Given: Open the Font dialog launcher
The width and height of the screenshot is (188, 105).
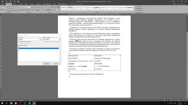Looking at the screenshot, I should tap(41, 13).
